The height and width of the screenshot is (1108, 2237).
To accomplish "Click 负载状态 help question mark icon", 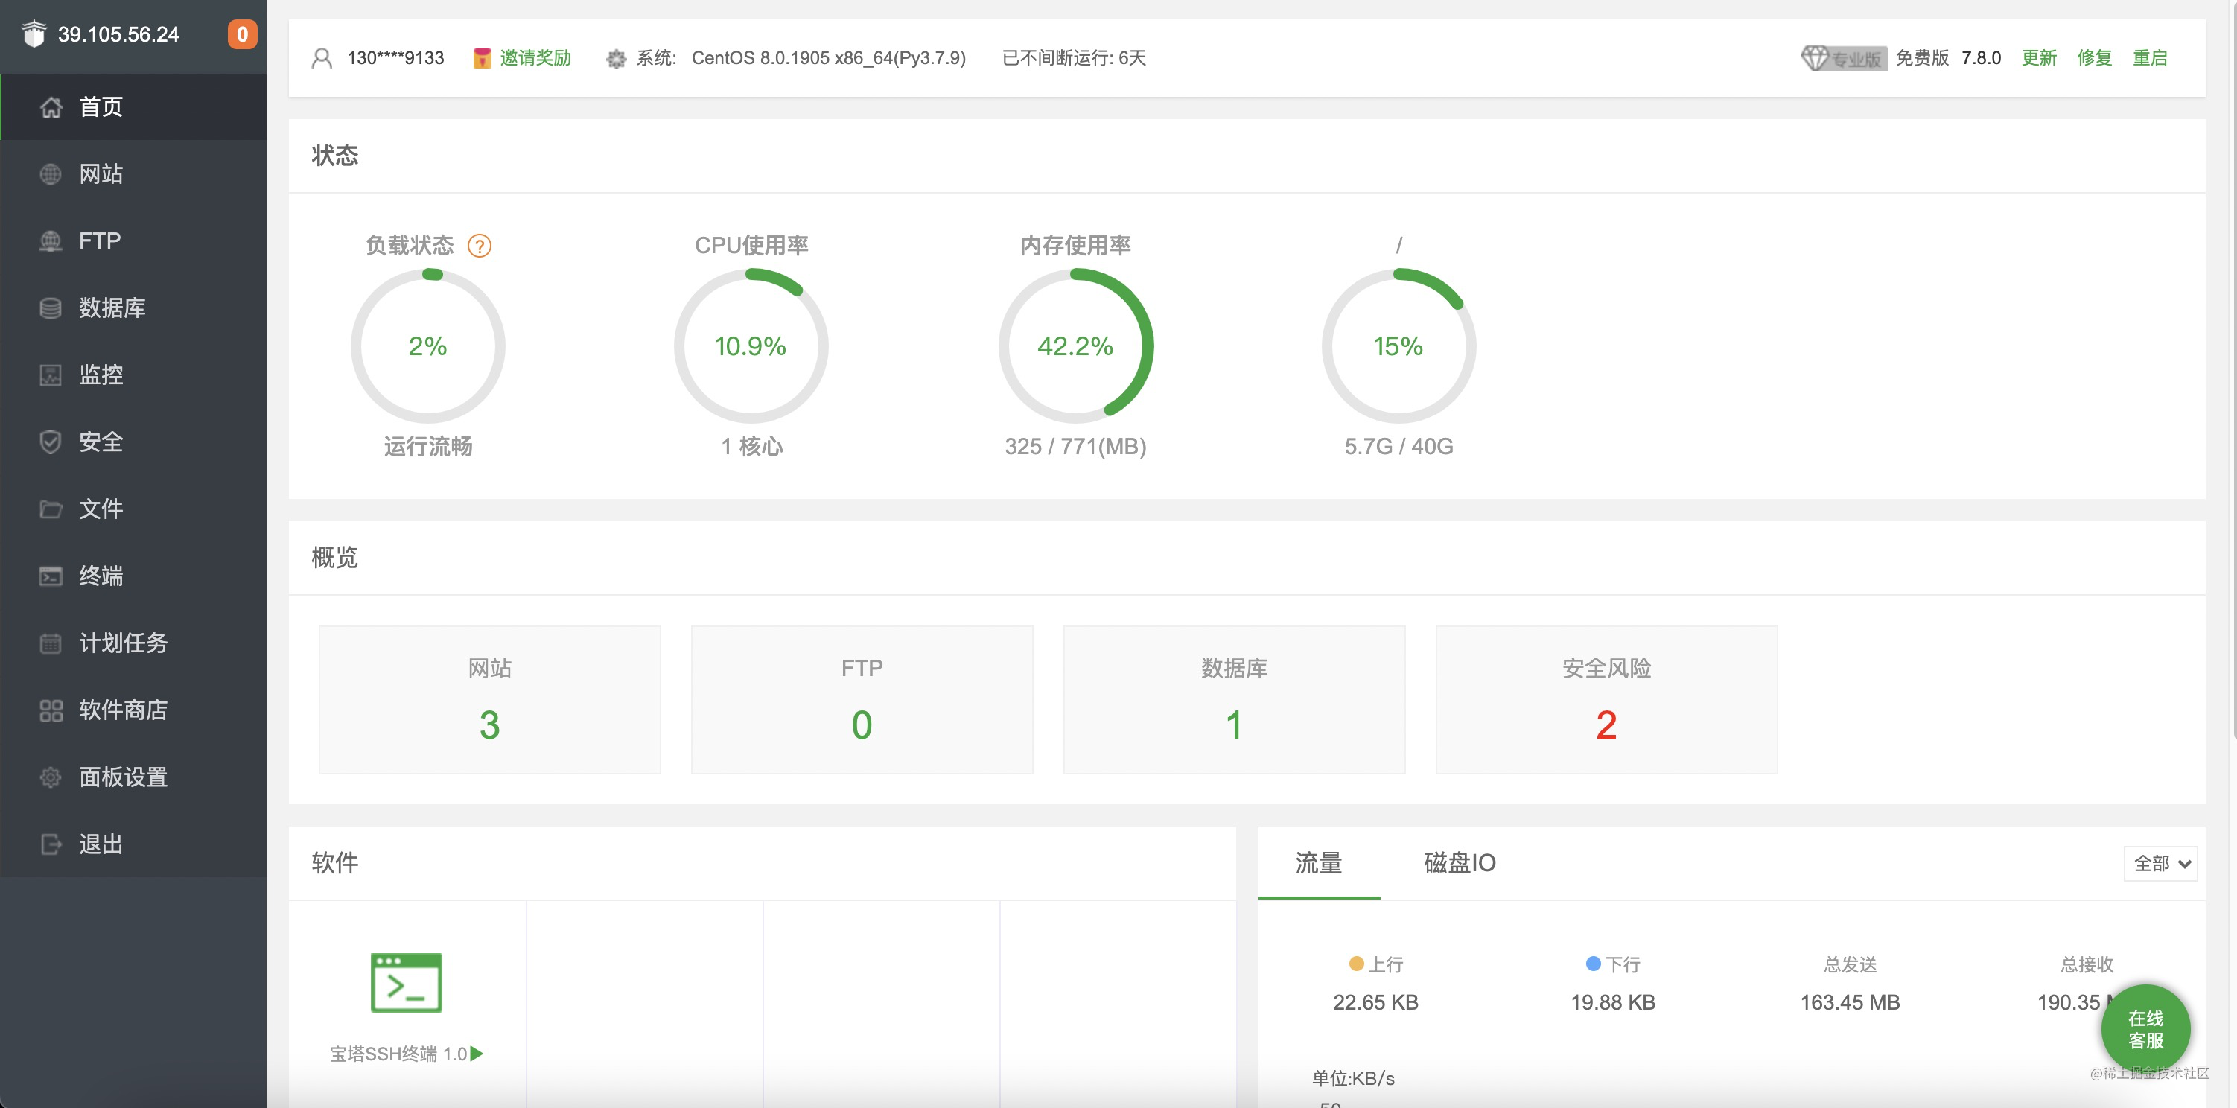I will coord(481,245).
